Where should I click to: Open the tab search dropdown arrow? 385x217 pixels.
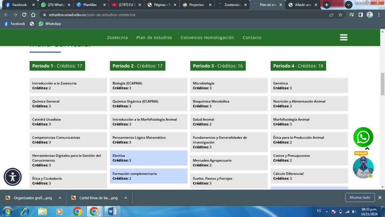[349, 5]
